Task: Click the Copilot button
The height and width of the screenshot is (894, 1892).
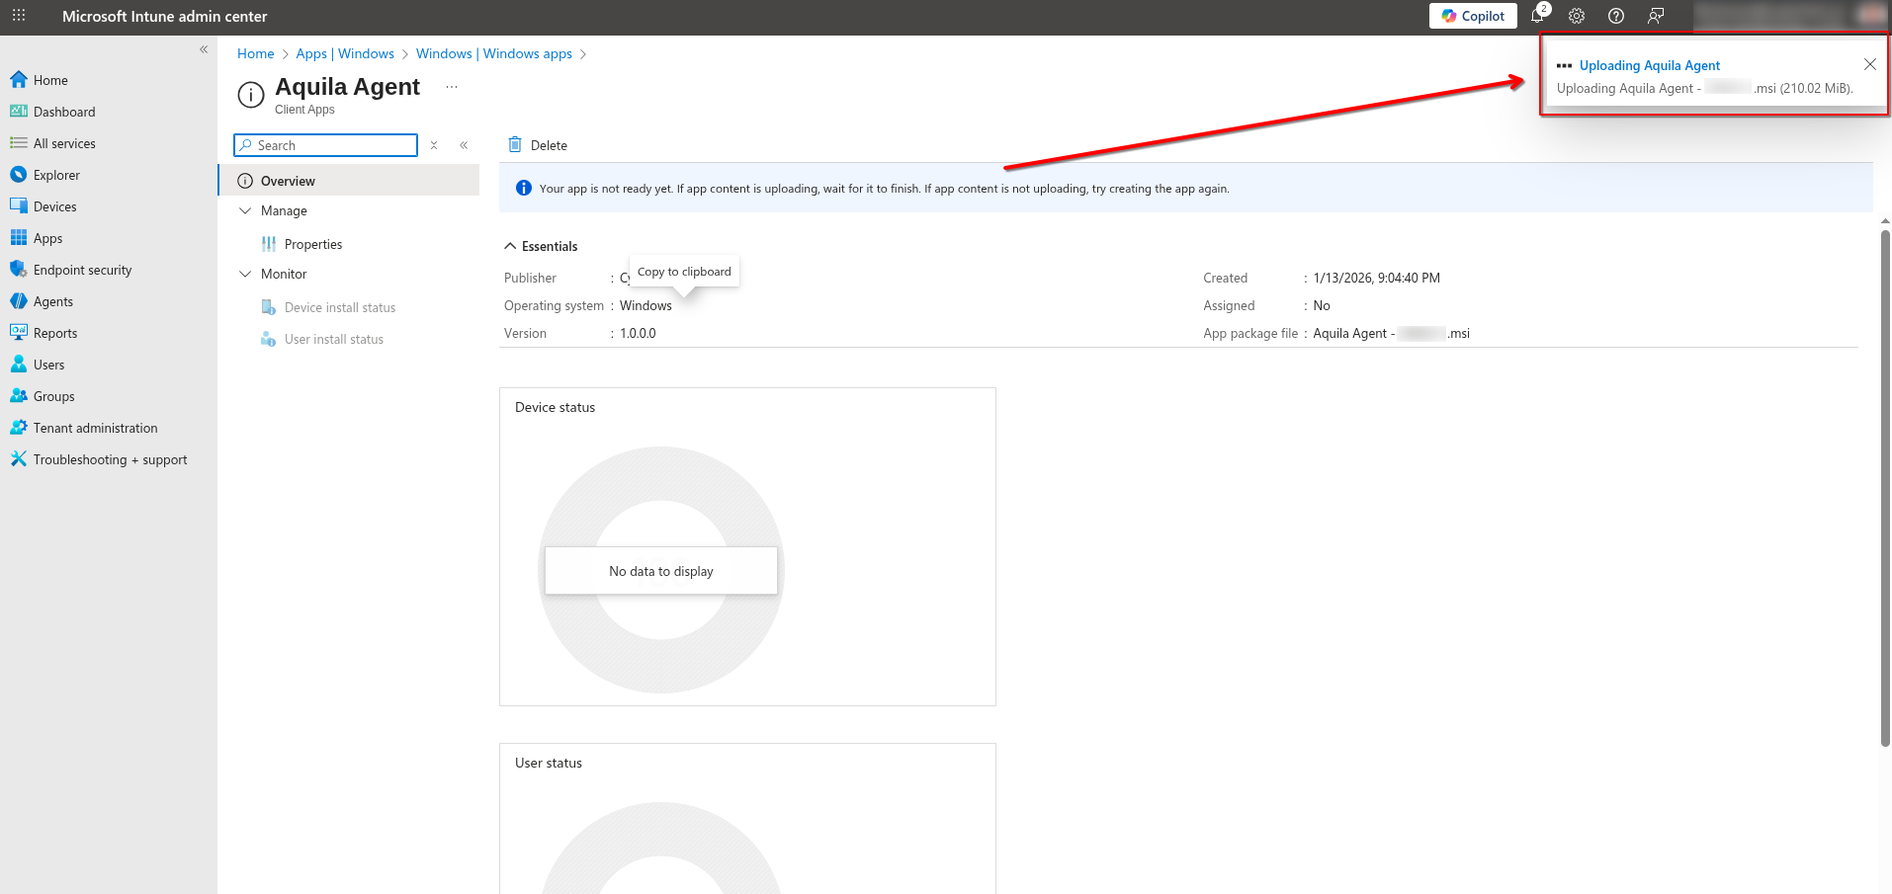Action: (x=1473, y=16)
